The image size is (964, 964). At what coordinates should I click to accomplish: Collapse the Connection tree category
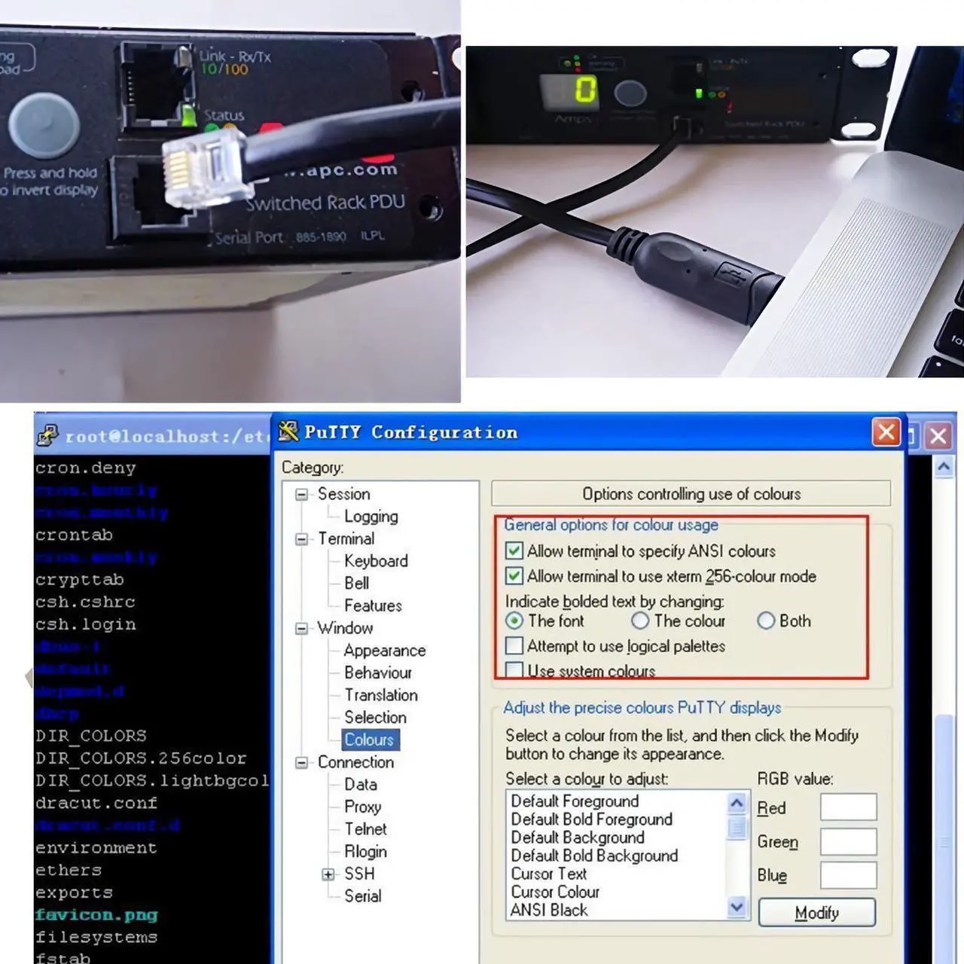[x=302, y=763]
